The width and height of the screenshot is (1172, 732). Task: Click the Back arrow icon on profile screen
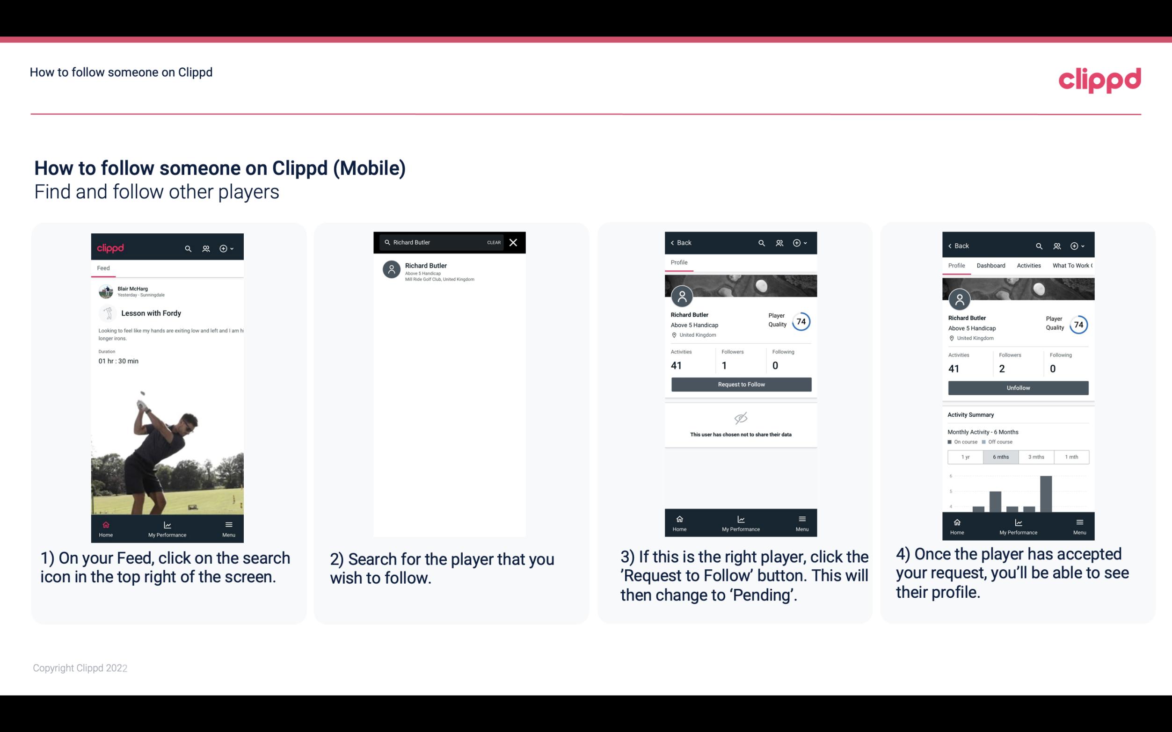click(x=675, y=243)
